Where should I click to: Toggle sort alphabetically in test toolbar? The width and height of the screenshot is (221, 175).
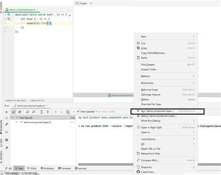[28, 112]
